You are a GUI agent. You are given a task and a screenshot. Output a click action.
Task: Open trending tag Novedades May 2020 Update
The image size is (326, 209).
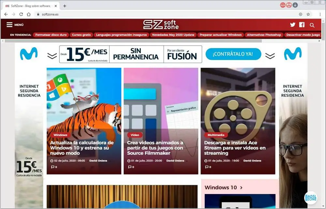173,35
